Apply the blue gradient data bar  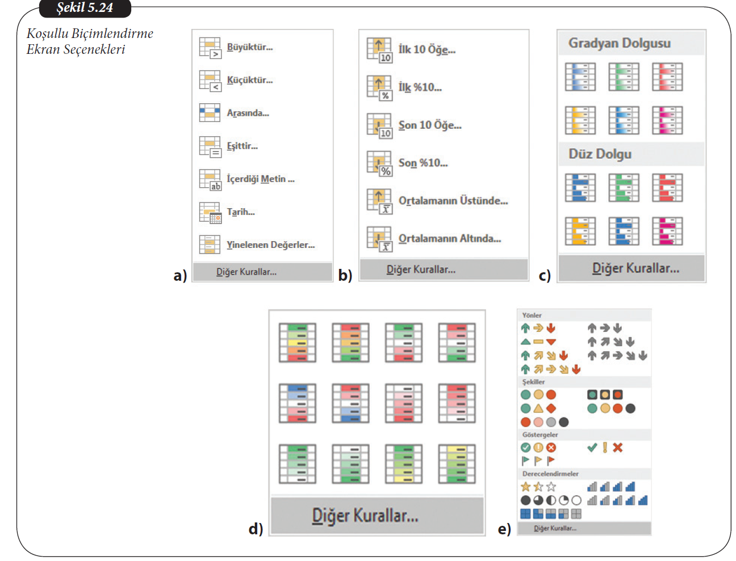pos(580,77)
